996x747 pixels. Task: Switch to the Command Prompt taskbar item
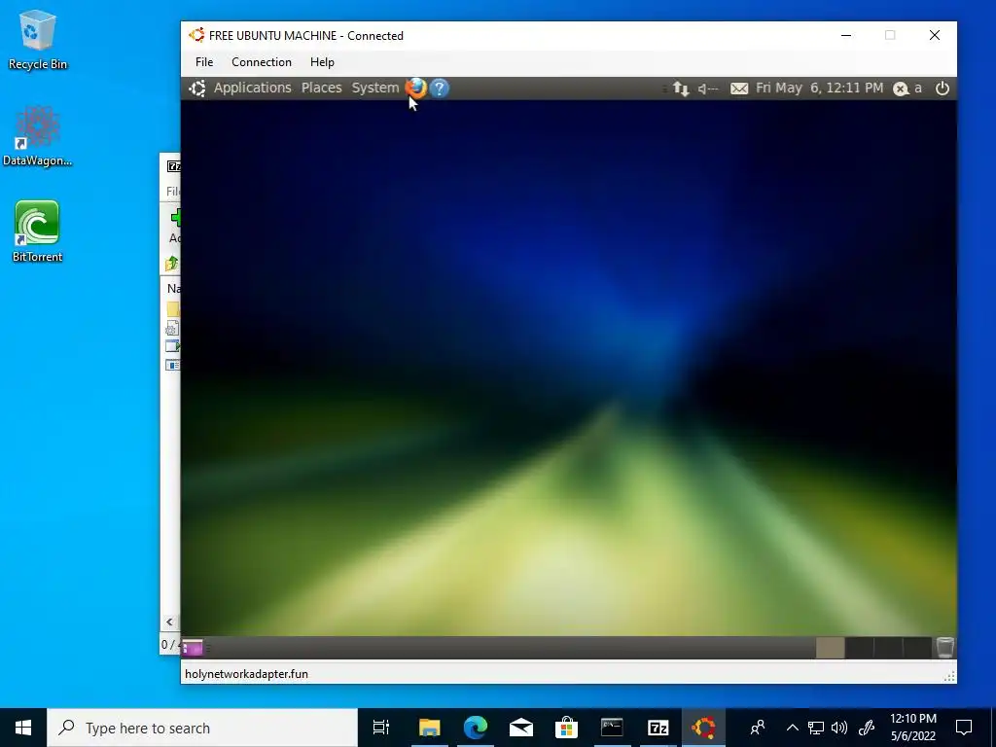coord(612,728)
